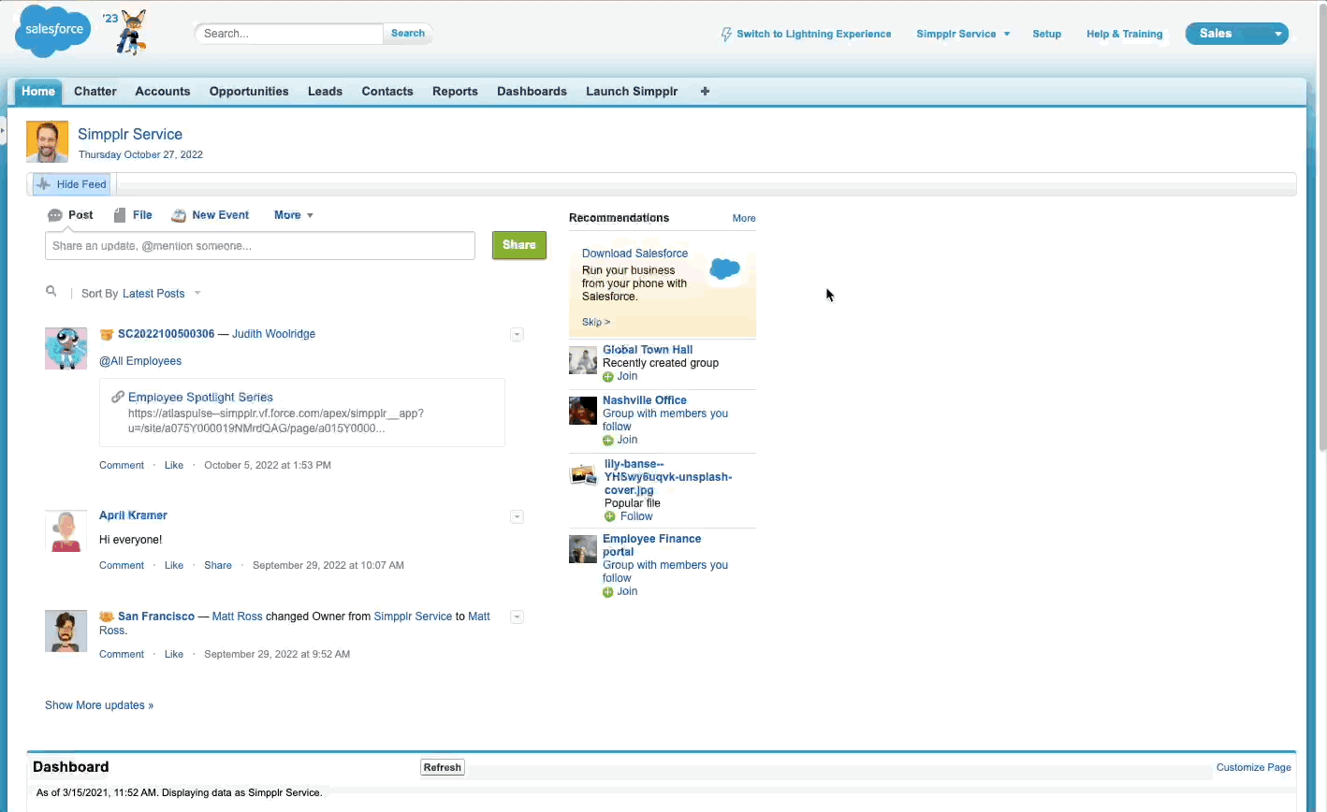This screenshot has width=1327, height=812.
Task: Click the green Share button
Action: coord(519,245)
